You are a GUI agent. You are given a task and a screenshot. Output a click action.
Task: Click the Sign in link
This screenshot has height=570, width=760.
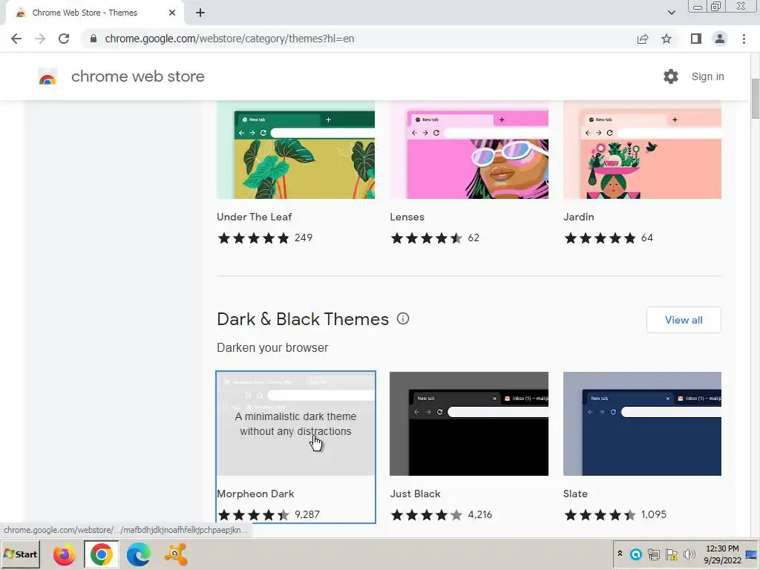click(x=707, y=76)
